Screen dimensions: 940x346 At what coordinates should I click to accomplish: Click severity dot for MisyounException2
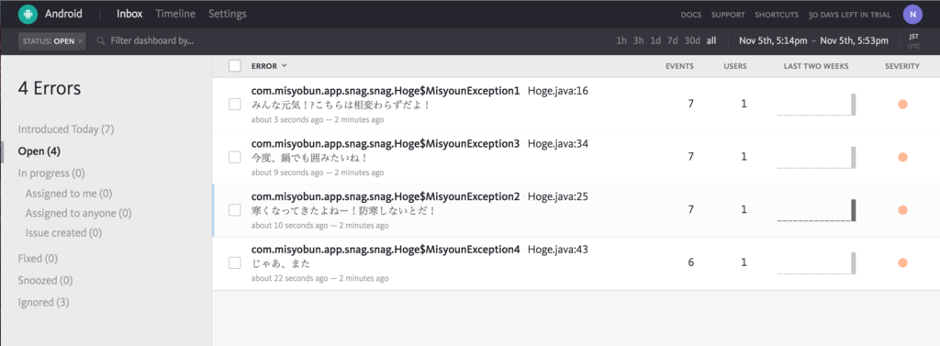click(x=902, y=210)
